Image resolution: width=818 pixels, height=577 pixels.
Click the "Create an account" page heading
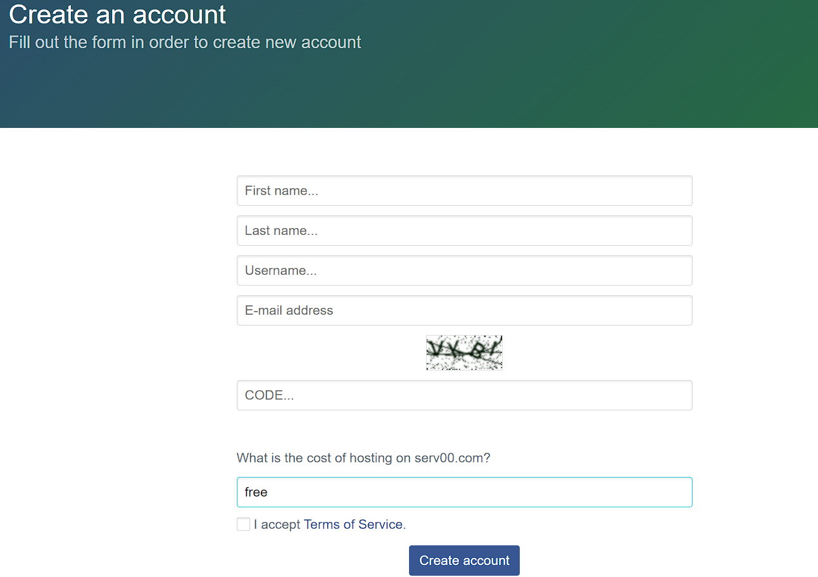click(118, 15)
